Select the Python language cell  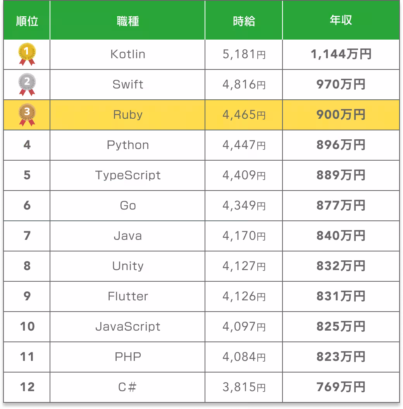coord(127,145)
